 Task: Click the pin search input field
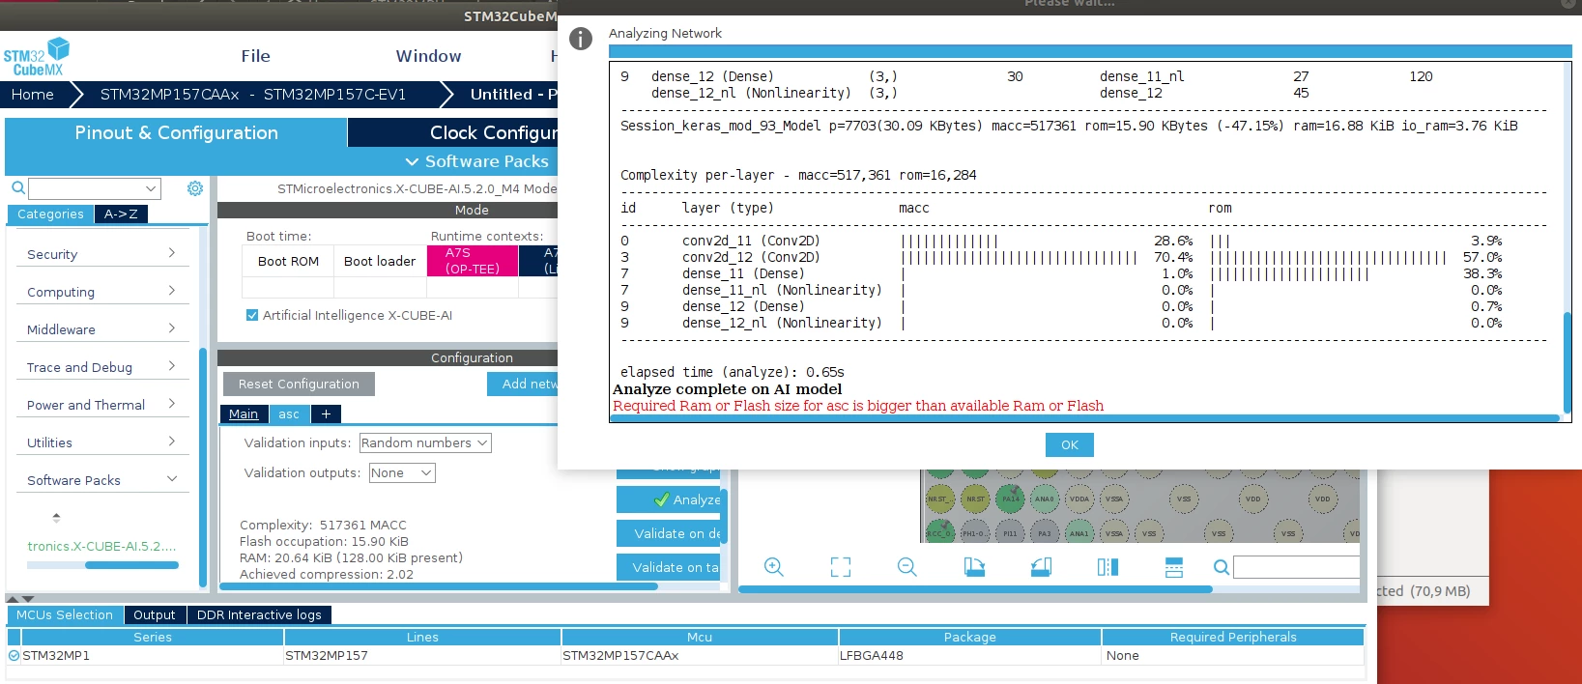coord(1296,567)
